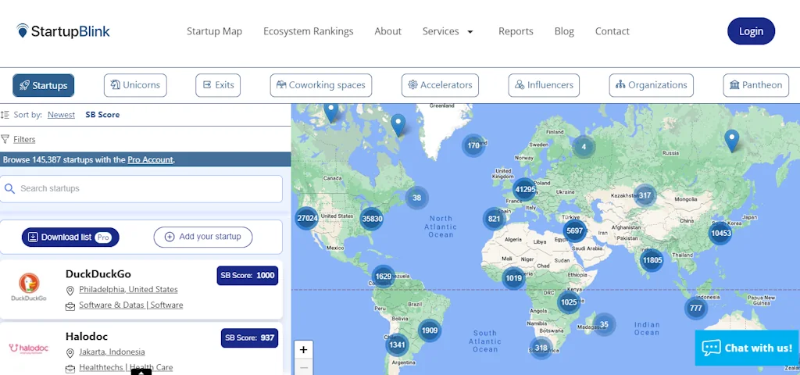Viewport: 800px width, 375px height.
Task: Click the DuckDuckGo logo thumbnail
Action: click(x=29, y=287)
